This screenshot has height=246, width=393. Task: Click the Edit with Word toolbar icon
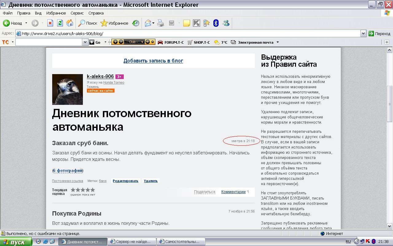(x=172, y=23)
